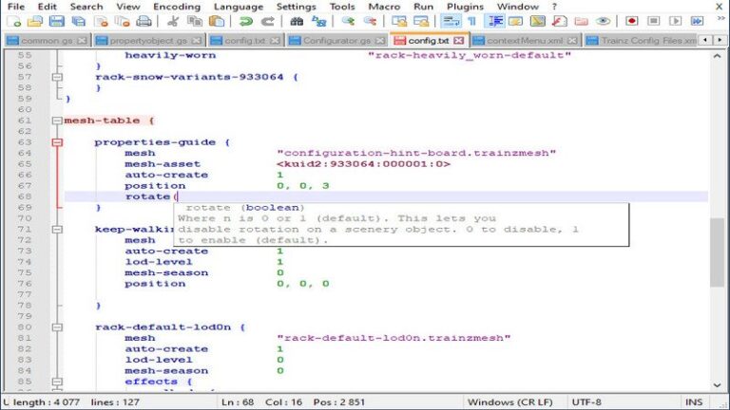730x410 pixels.
Task: Close the config.txt active tab
Action: (x=459, y=40)
